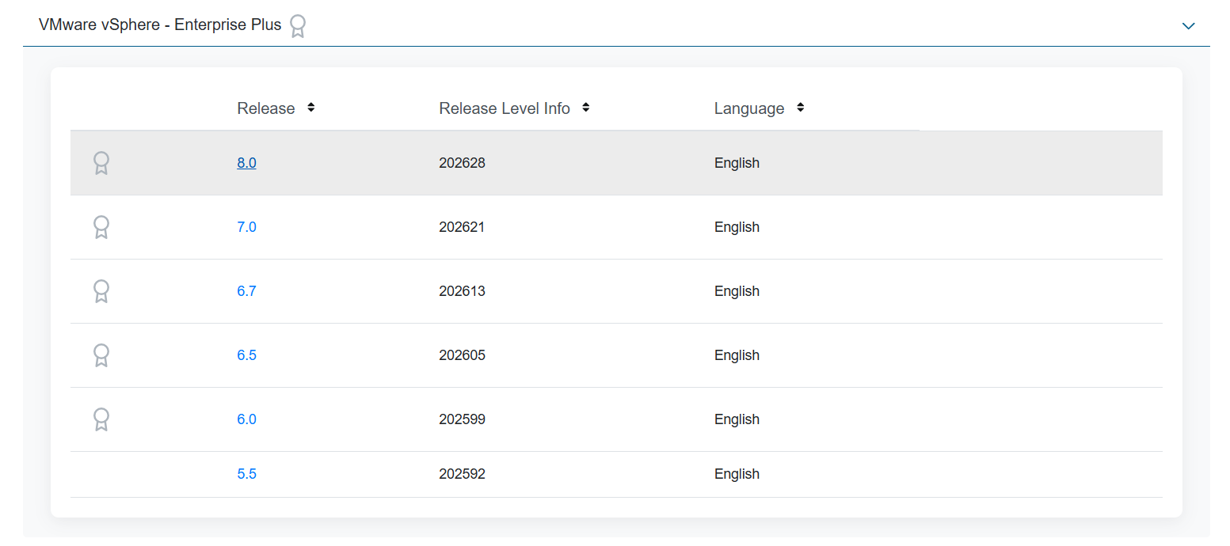
Task: Open release 6.0 details
Action: [x=246, y=419]
